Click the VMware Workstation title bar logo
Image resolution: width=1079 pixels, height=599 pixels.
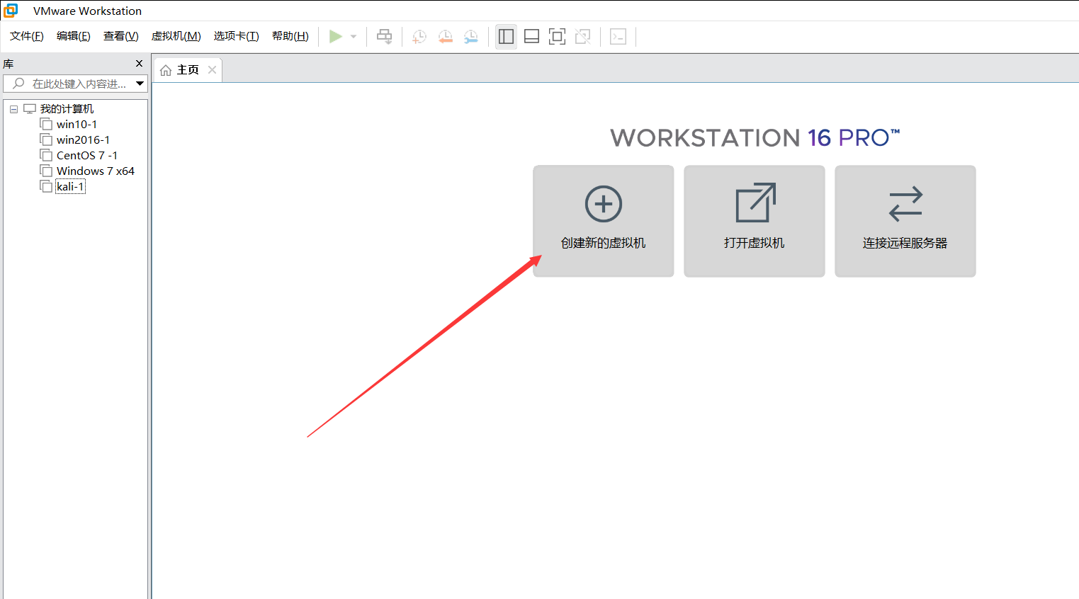coord(11,11)
